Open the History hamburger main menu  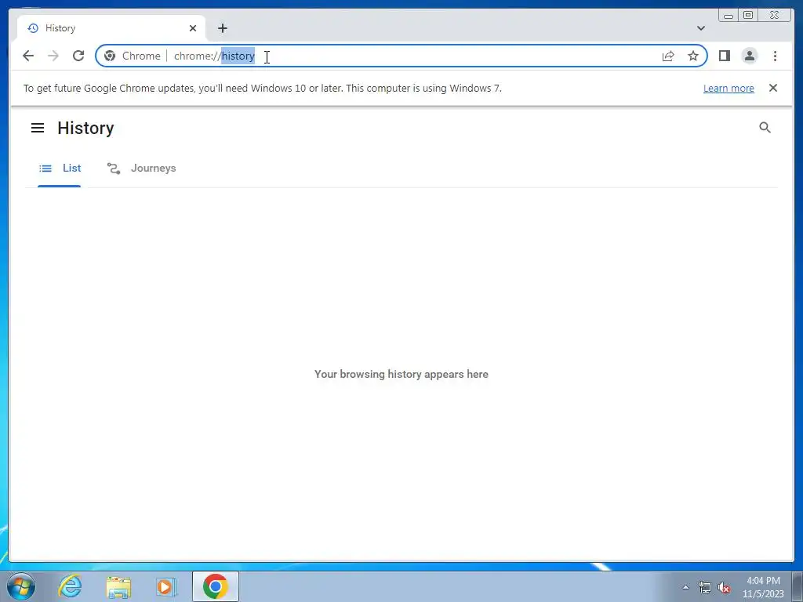point(38,128)
